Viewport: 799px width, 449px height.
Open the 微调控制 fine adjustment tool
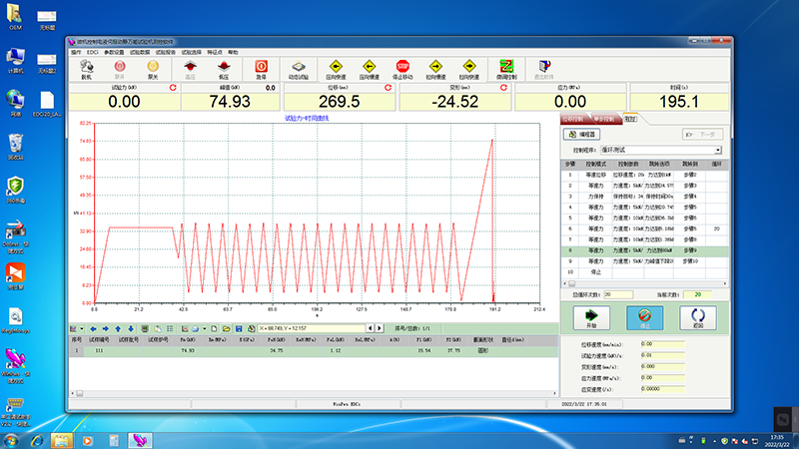click(x=507, y=68)
